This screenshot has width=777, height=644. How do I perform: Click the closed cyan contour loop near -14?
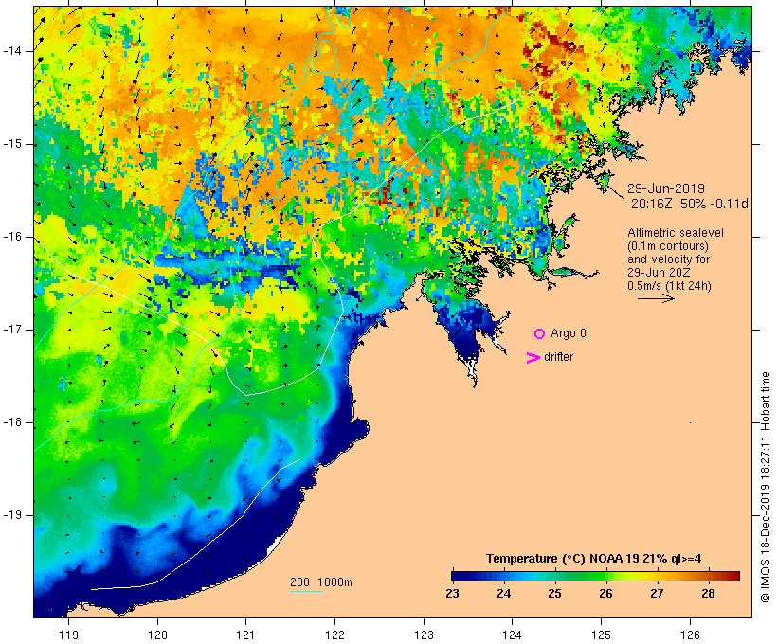(325, 56)
